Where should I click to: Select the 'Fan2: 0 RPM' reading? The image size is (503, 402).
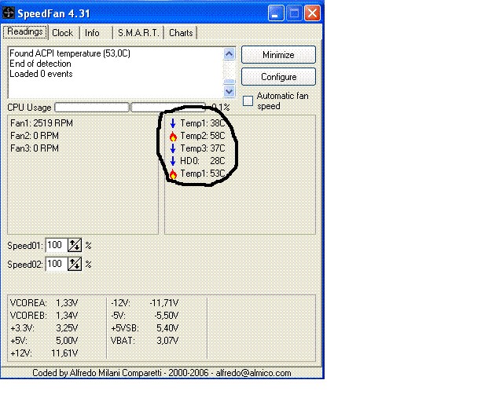35,136
